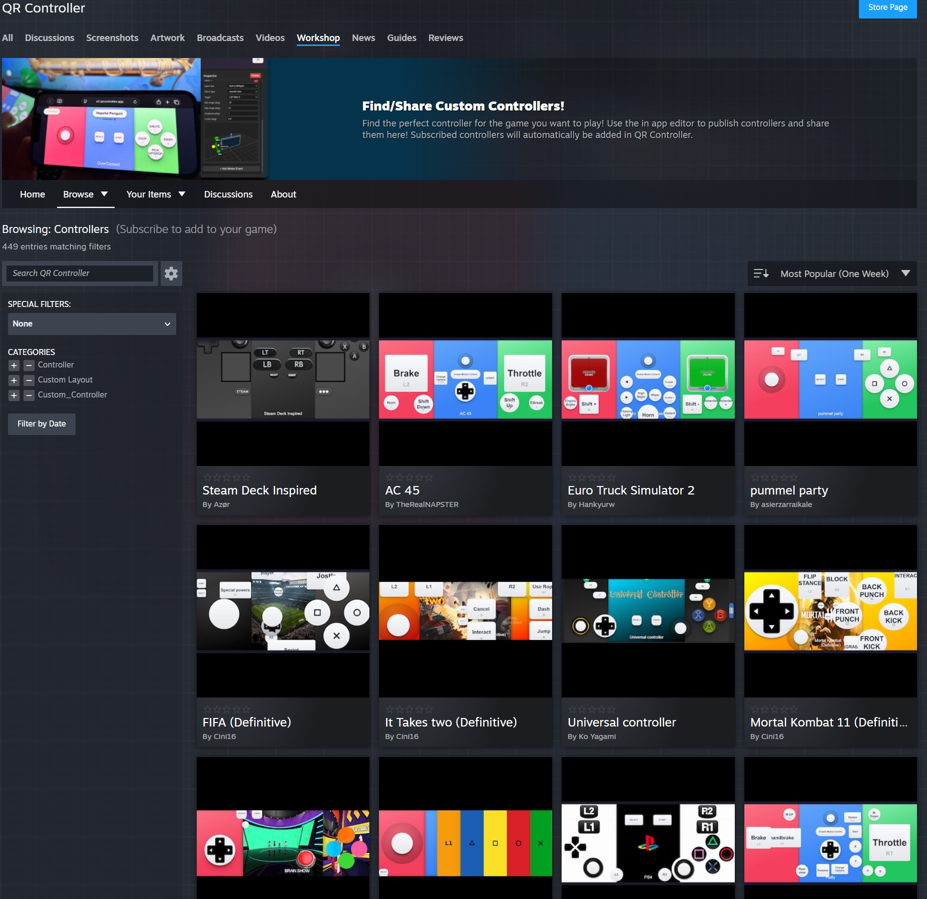Click the Custom Layout category label
Screen dimensions: 927x899
(65, 380)
